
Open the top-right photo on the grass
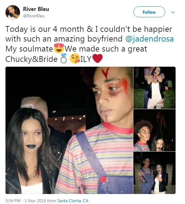pyautogui.click(x=154, y=88)
